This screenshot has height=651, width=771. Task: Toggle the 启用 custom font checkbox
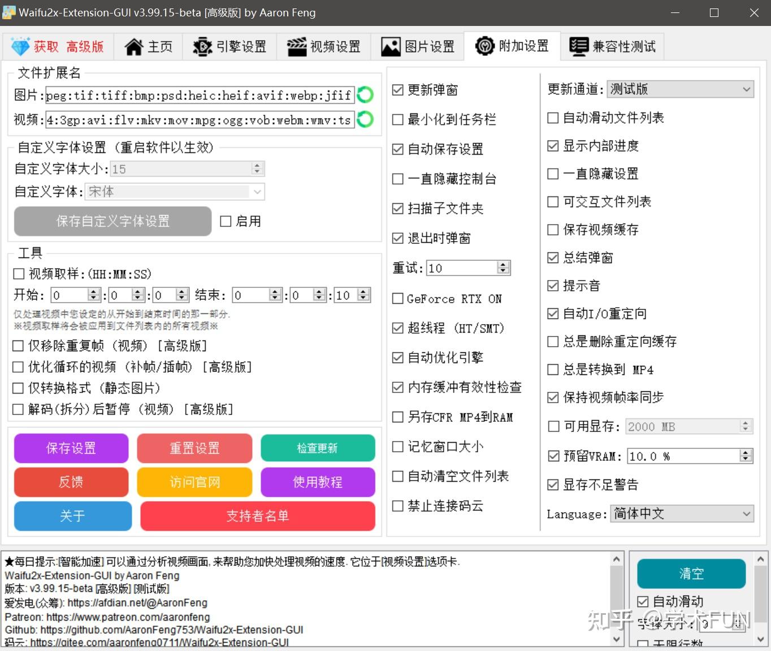(x=226, y=221)
